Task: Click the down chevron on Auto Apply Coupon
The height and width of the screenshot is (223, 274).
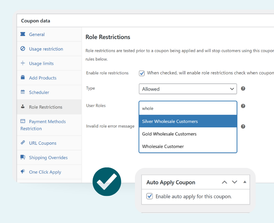Action: coord(234,182)
